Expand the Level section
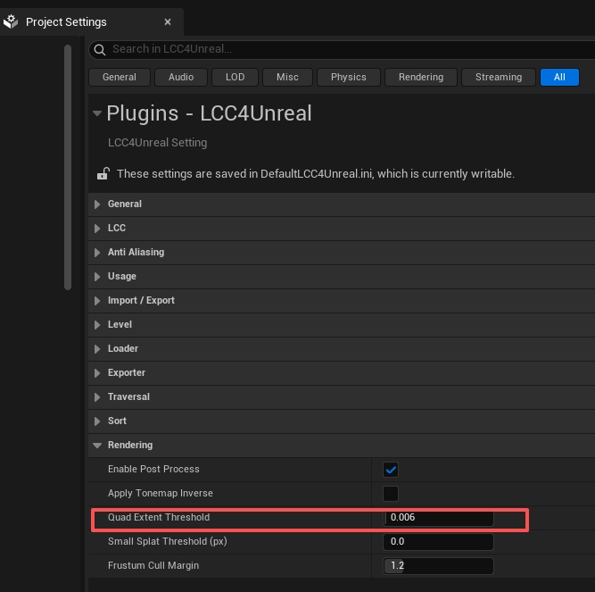The height and width of the screenshot is (592, 595). [97, 325]
